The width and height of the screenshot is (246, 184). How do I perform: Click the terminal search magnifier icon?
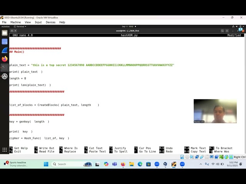coord(222,31)
